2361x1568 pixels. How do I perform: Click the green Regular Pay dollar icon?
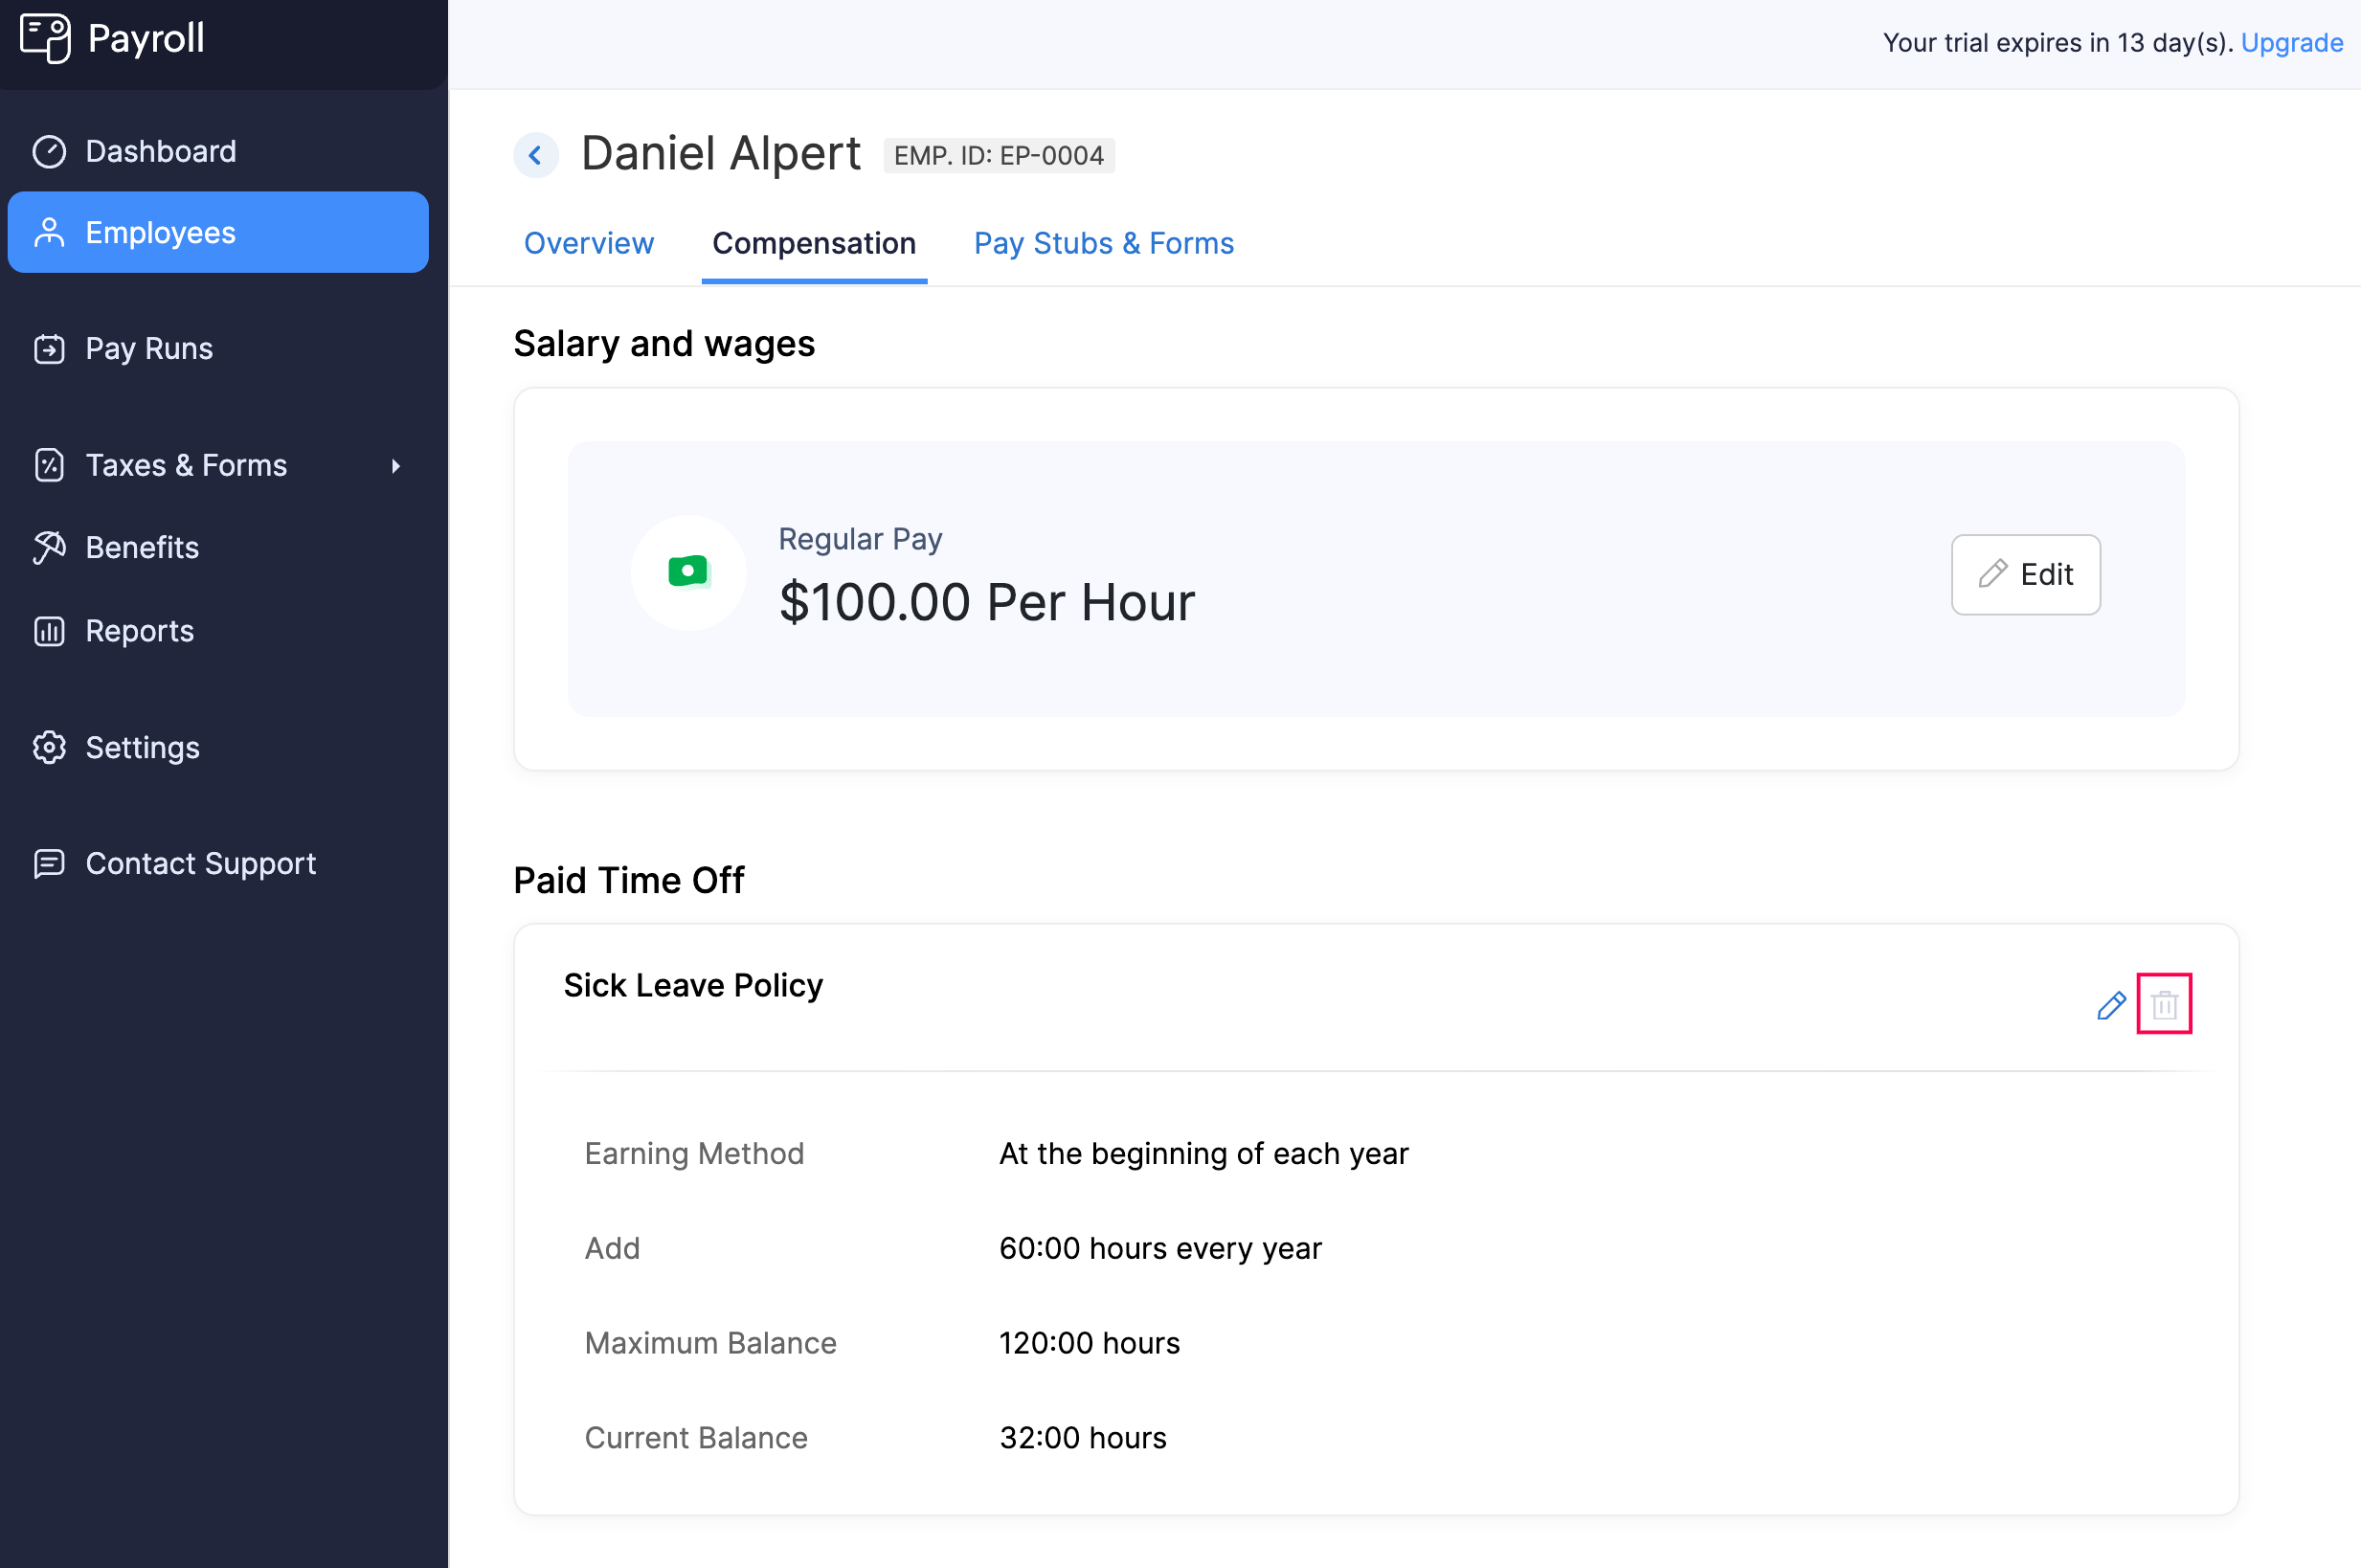click(x=689, y=572)
